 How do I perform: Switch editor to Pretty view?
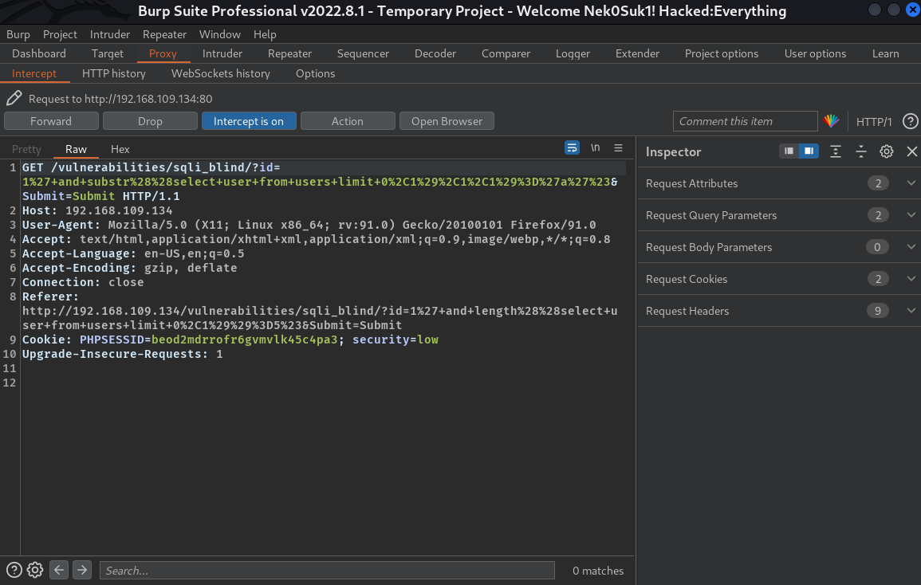26,149
